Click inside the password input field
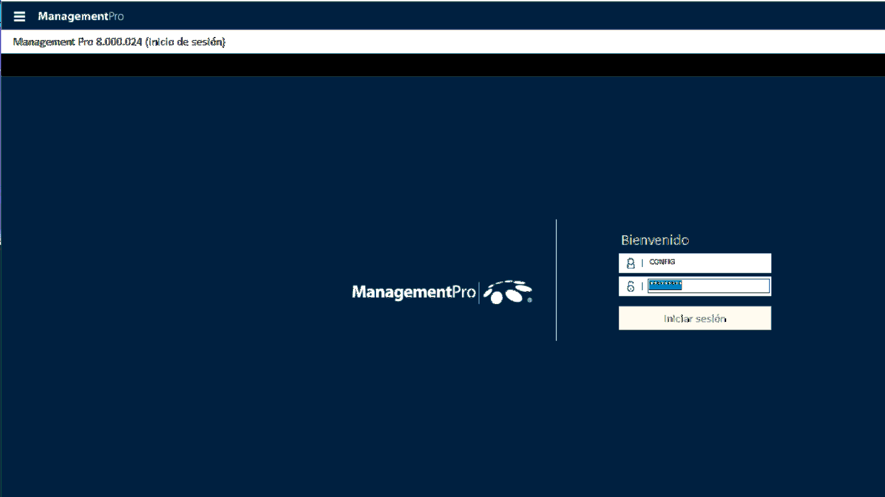The image size is (885, 497). [708, 286]
